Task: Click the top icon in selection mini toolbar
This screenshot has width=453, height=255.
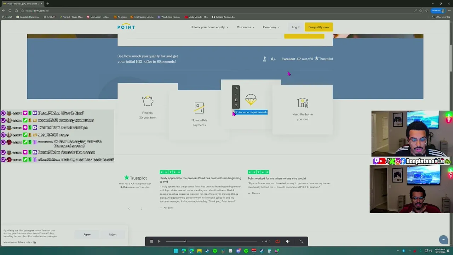Action: (x=236, y=89)
